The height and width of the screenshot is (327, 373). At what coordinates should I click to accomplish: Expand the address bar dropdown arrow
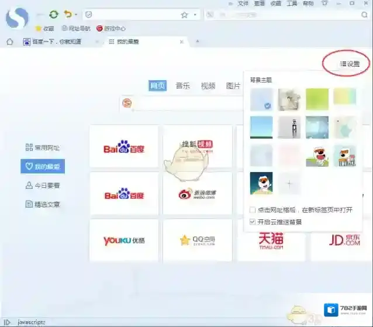195,15
